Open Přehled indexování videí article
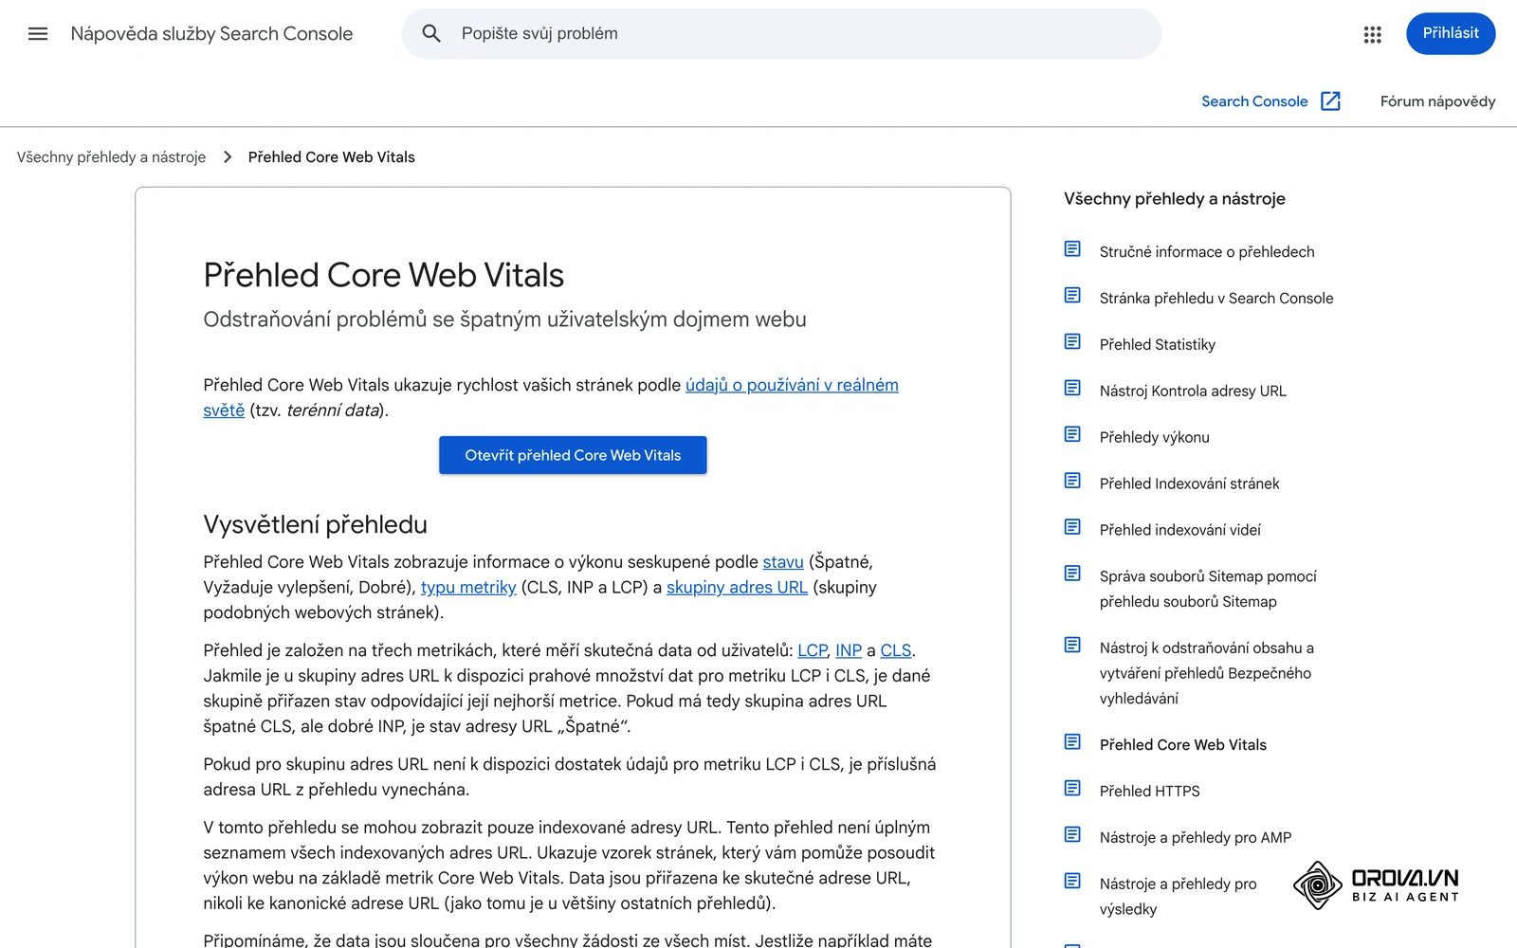1517x948 pixels. [x=1180, y=531]
